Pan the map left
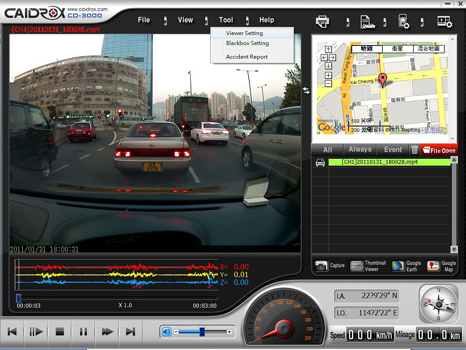Screen dimensions: 466x350 324,58
